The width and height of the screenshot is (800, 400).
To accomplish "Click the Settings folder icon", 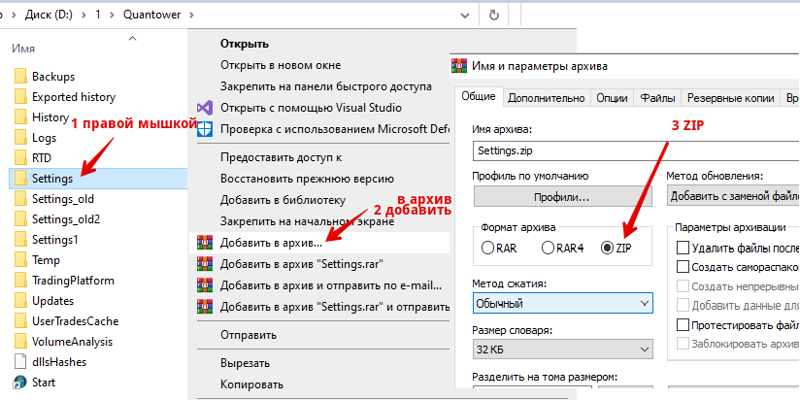I will (20, 179).
